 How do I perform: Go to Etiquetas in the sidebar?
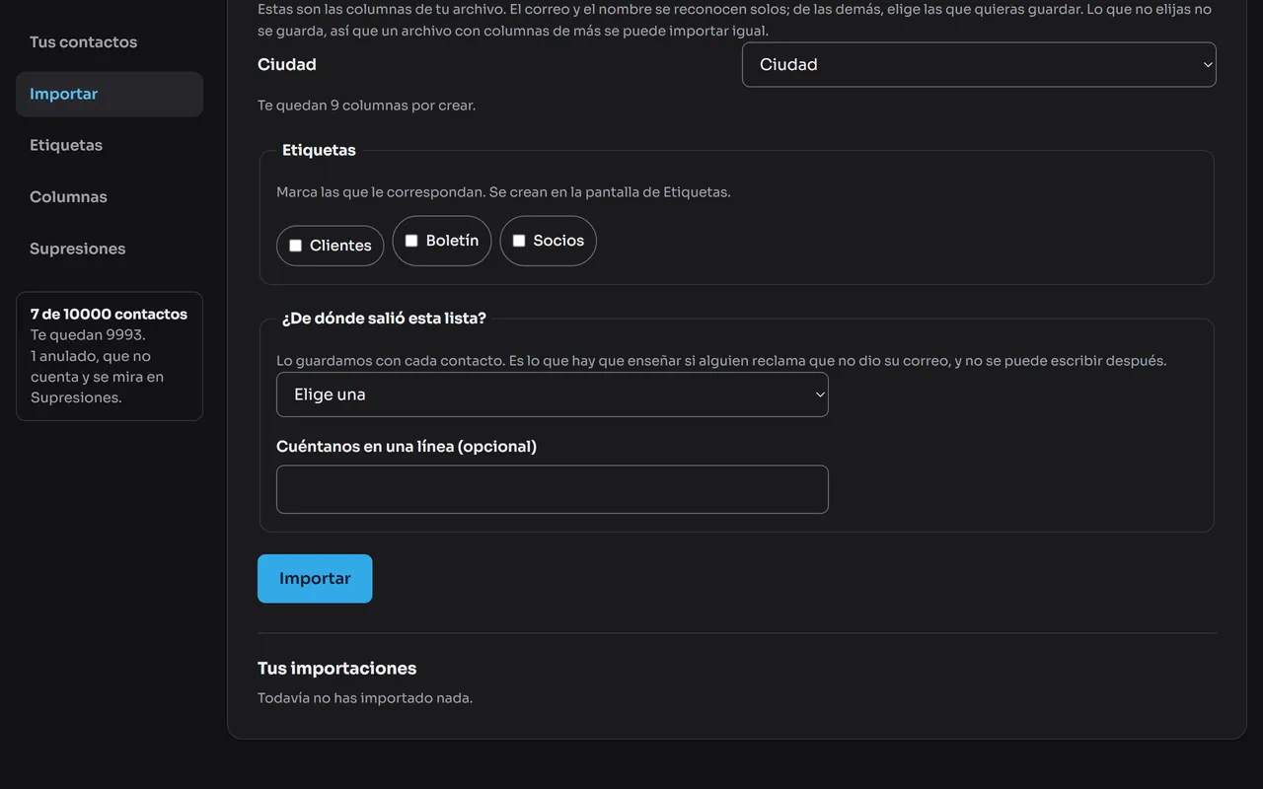coord(66,145)
